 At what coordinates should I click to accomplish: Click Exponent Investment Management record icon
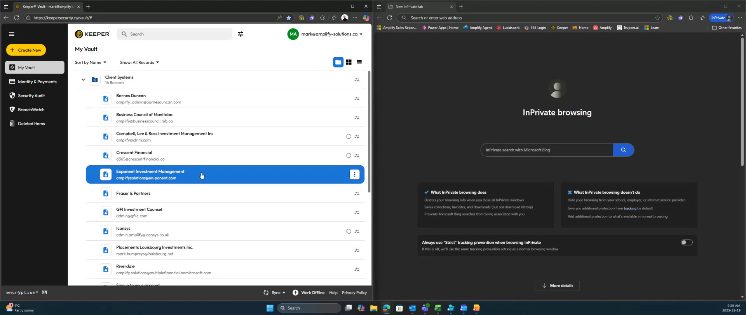tap(106, 175)
